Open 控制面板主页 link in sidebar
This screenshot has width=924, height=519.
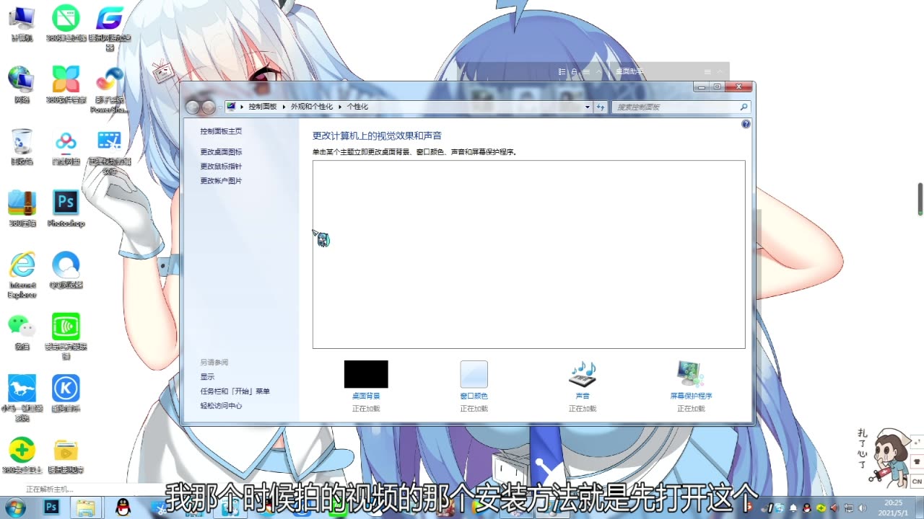tap(221, 131)
